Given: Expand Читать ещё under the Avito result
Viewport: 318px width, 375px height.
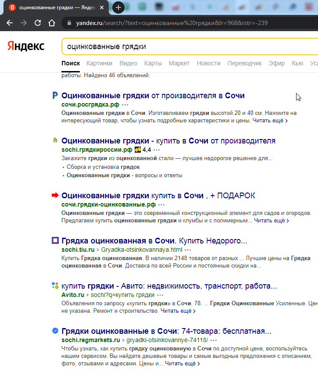Looking at the screenshot, I should coord(178,311).
